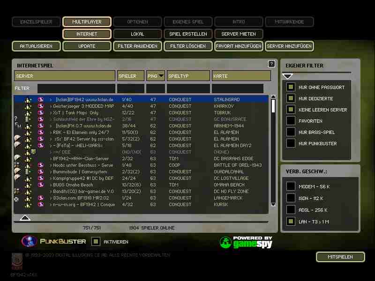Collapse the Eigener Filter panel arrow
The image size is (375, 281).
click(x=288, y=76)
